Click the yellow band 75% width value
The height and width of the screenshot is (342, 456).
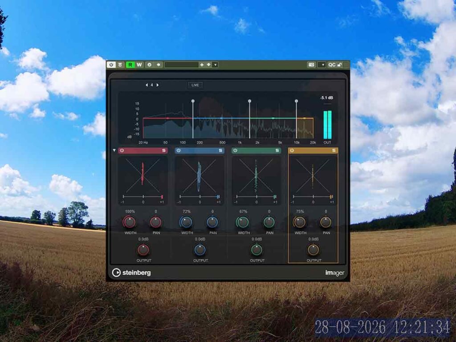click(300, 212)
